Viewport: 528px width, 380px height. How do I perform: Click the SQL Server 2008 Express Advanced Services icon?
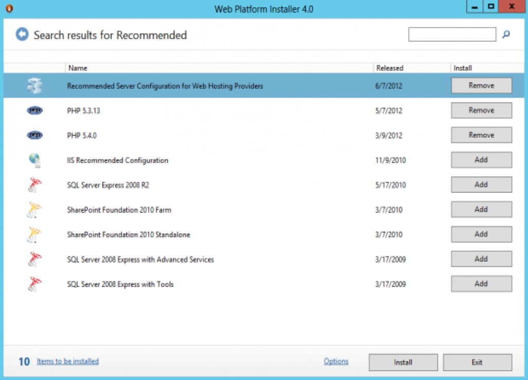pyautogui.click(x=34, y=259)
